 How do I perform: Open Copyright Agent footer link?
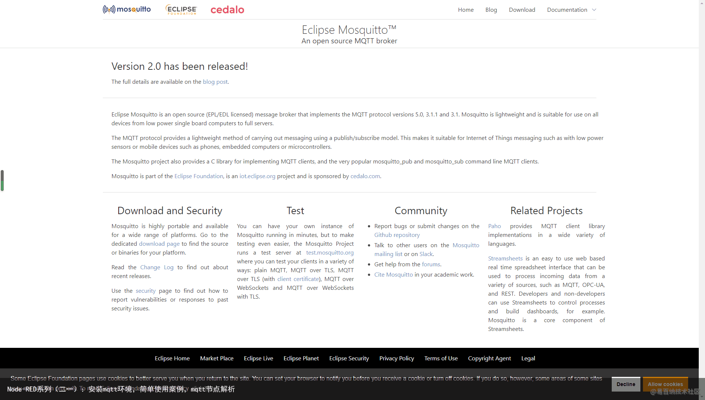pos(489,358)
